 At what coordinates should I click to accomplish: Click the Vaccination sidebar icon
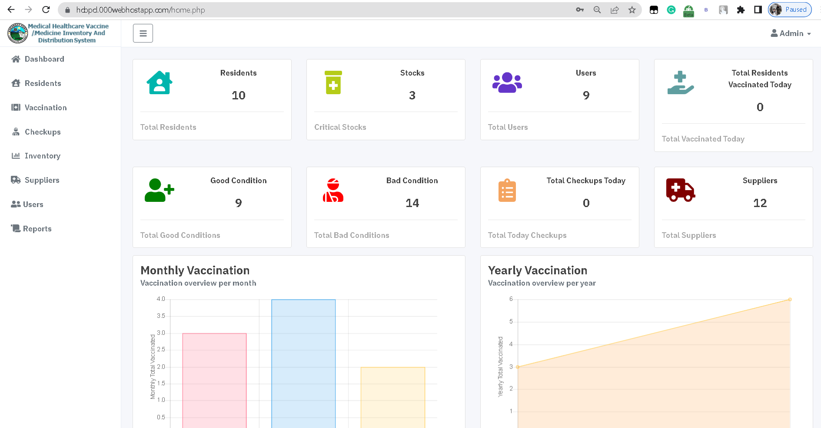[15, 107]
